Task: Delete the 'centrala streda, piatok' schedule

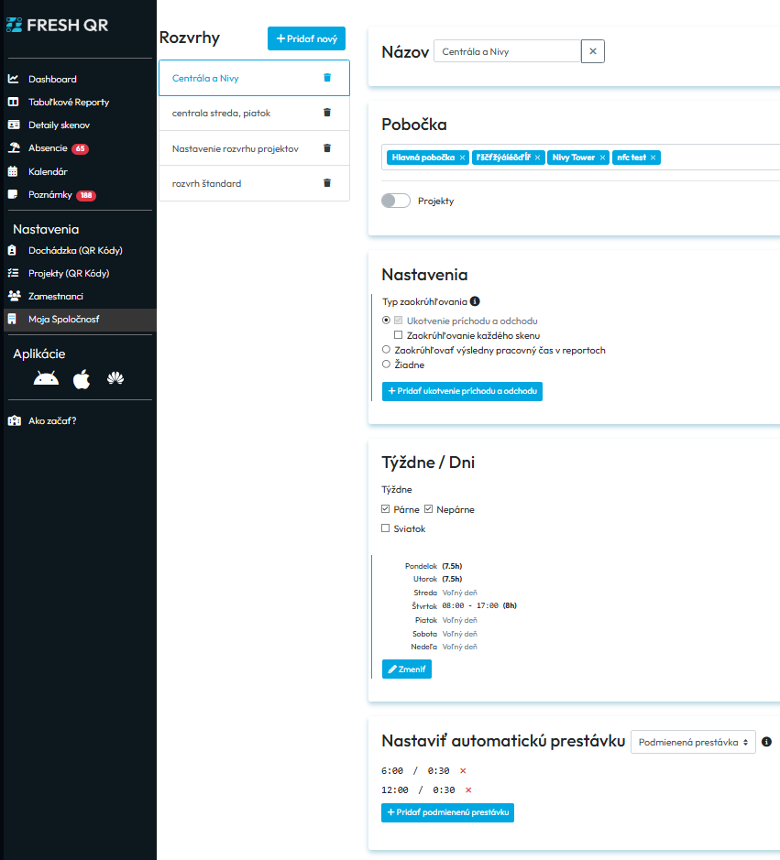Action: [327, 113]
